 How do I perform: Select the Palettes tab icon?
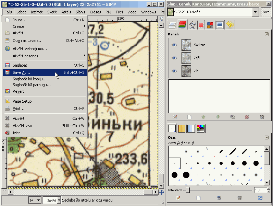point(201,129)
